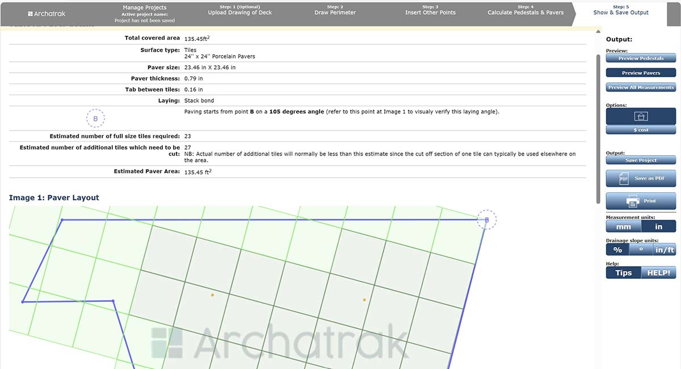Set drainage slope units to degrees
681x369 pixels.
[641, 250]
